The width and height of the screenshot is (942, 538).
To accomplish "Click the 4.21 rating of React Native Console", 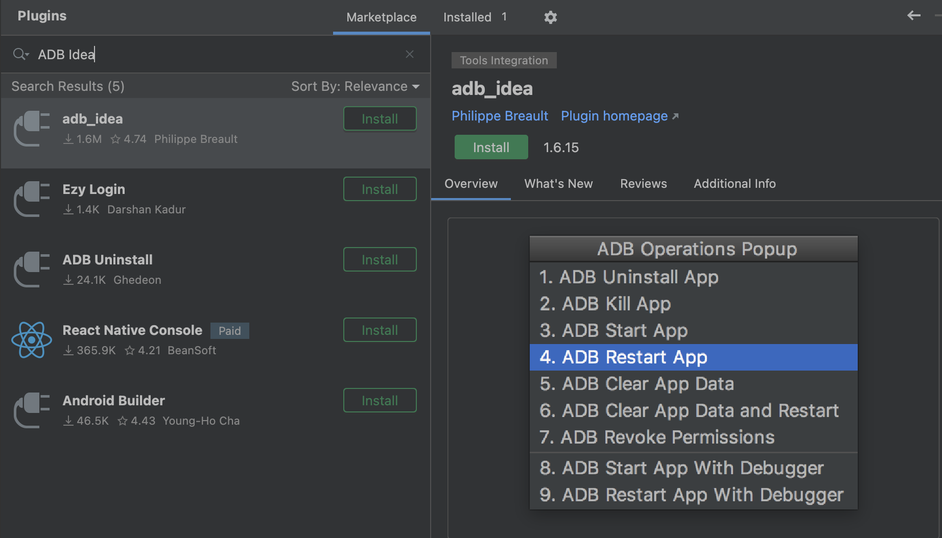I will pyautogui.click(x=143, y=350).
